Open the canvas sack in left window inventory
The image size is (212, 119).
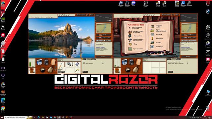(50, 70)
